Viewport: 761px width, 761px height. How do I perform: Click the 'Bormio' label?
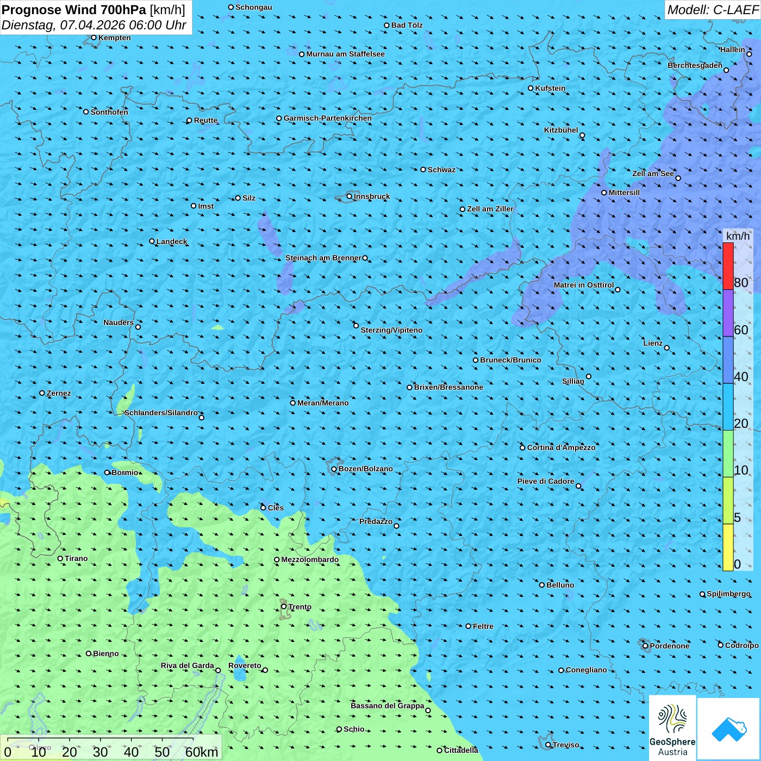point(124,472)
